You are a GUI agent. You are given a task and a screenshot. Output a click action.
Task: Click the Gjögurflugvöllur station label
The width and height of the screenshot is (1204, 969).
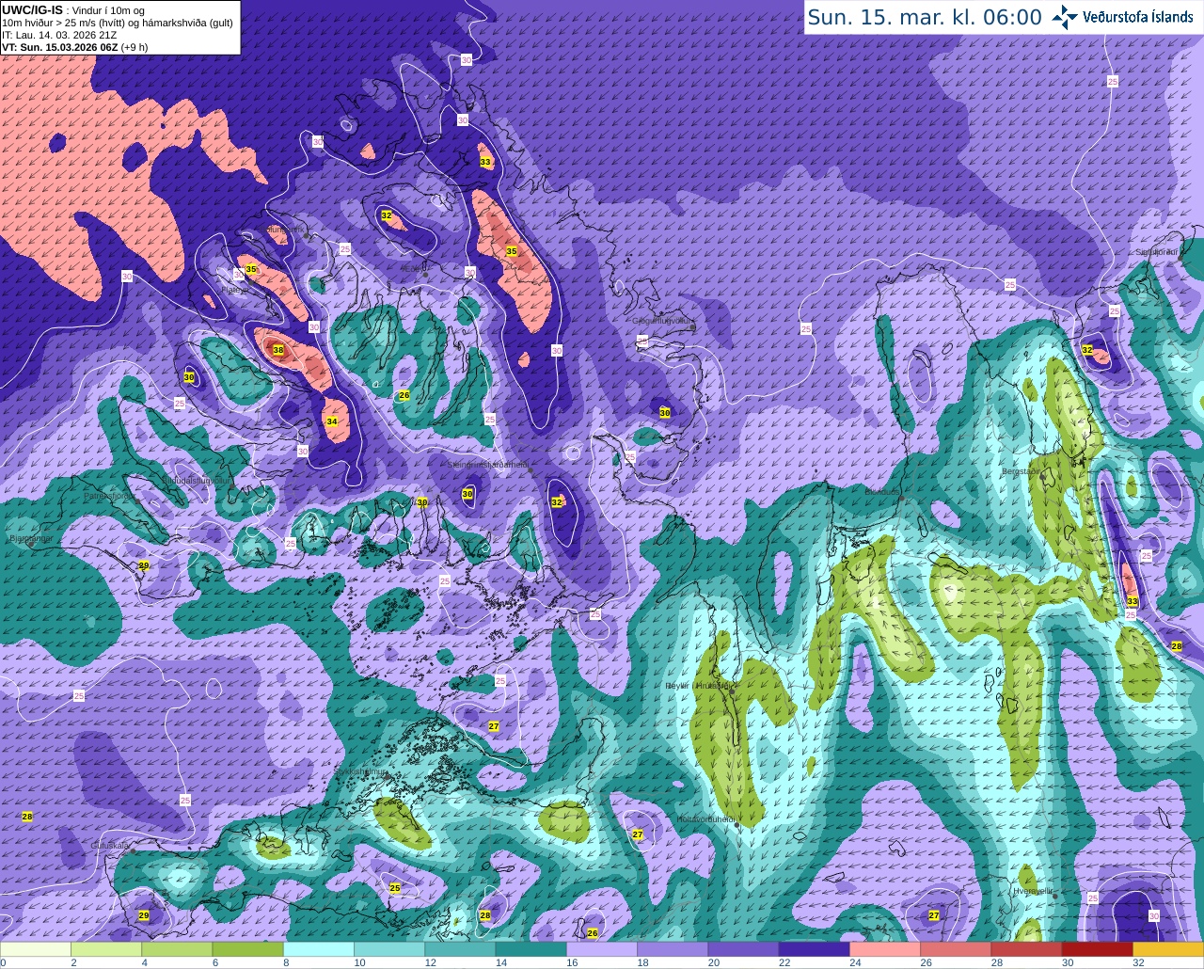(x=663, y=321)
